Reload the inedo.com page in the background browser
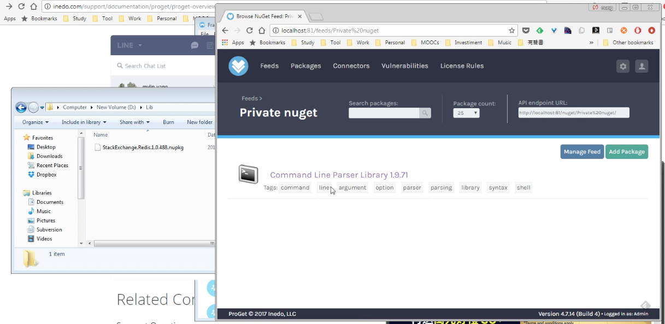The height and width of the screenshot is (324, 665). (21, 7)
